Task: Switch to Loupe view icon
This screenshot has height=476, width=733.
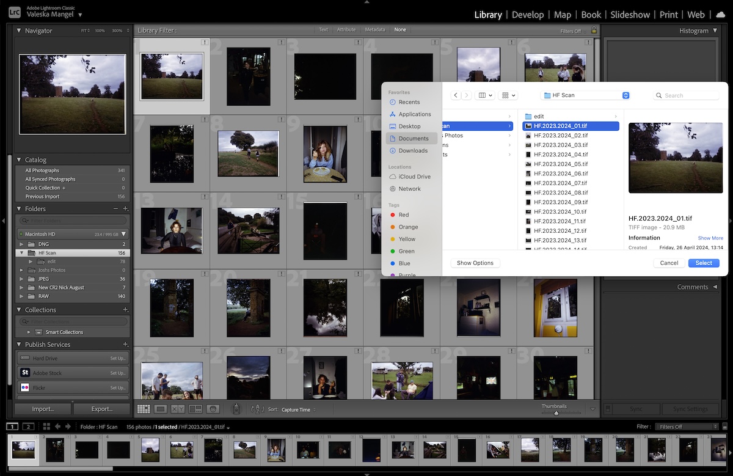Action: (x=161, y=409)
